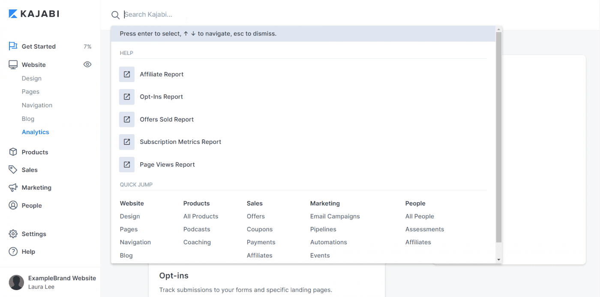Click external link icon beside Subscription Metrics Report
Image resolution: width=600 pixels, height=297 pixels.
coord(127,142)
